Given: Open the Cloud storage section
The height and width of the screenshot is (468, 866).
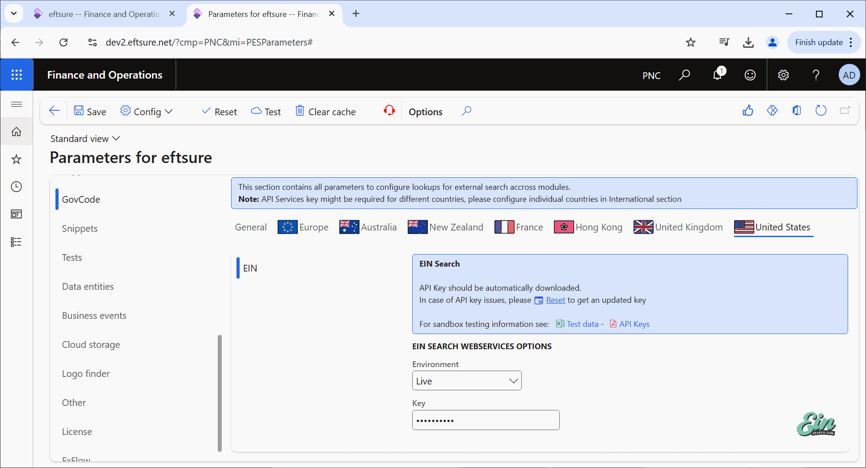Looking at the screenshot, I should (91, 345).
